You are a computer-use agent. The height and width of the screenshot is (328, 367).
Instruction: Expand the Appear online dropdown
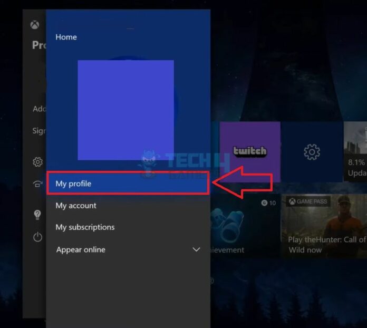[128, 249]
